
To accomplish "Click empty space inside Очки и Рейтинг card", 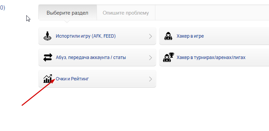I will [118, 79].
